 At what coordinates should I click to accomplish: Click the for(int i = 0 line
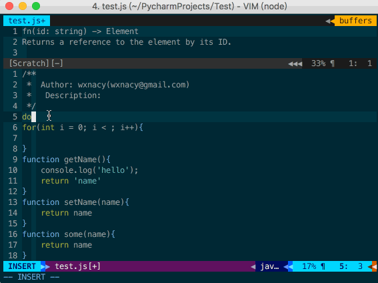click(83, 127)
